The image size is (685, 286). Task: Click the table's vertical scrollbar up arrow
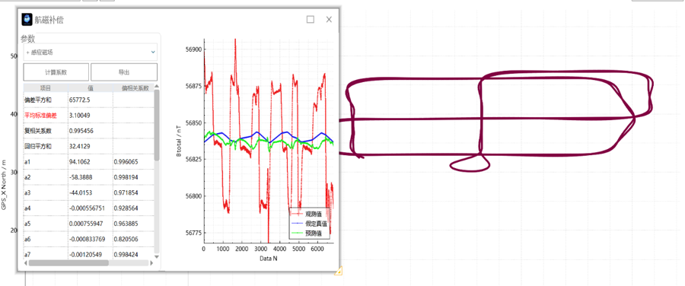157,87
